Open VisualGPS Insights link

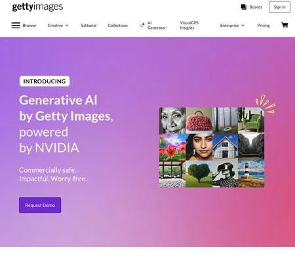[x=189, y=25]
